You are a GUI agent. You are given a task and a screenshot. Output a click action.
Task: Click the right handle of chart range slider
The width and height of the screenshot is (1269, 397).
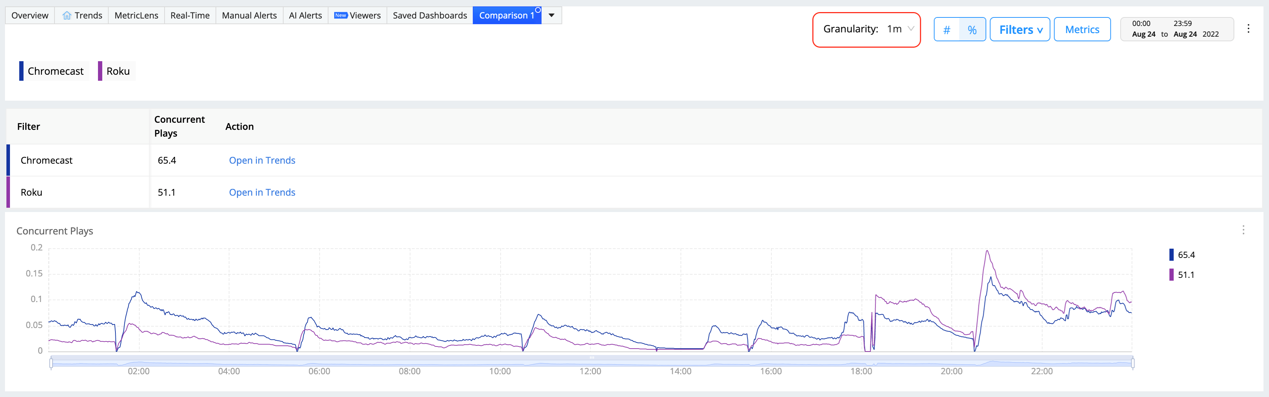click(x=1133, y=363)
